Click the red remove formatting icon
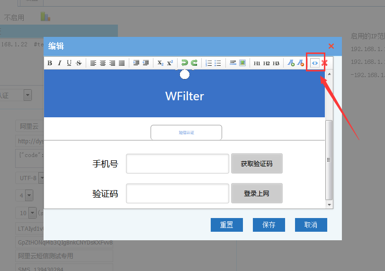 [324, 63]
